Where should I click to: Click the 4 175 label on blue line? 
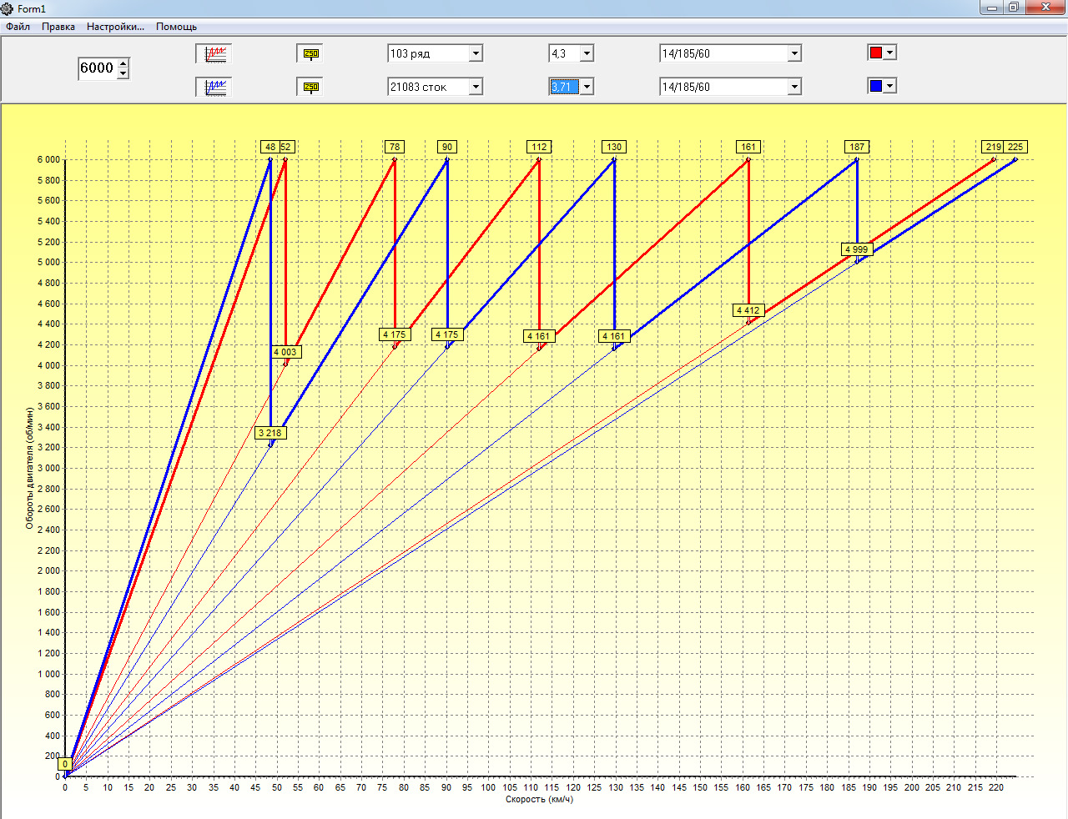click(447, 334)
